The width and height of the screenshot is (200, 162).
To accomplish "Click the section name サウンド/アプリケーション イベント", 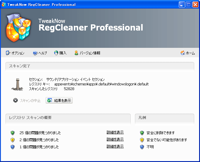I will pos(75,80).
